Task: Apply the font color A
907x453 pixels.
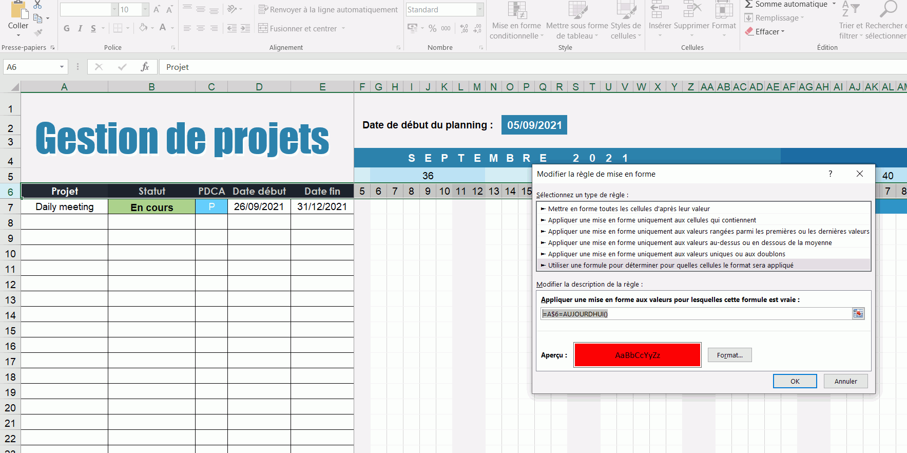Action: (x=163, y=28)
